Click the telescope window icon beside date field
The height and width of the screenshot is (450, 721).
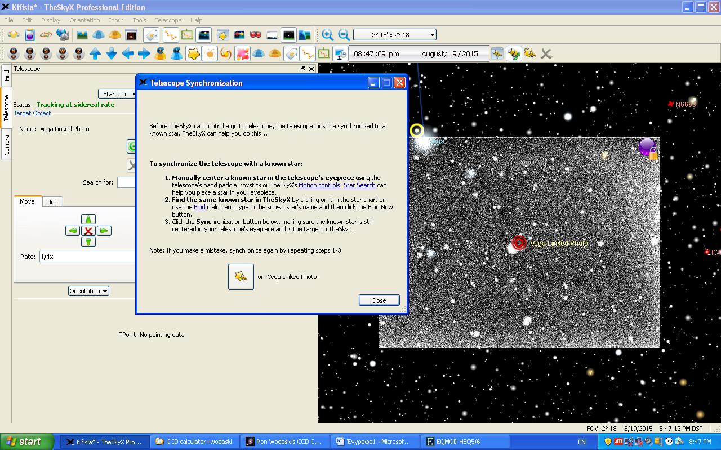pos(497,53)
